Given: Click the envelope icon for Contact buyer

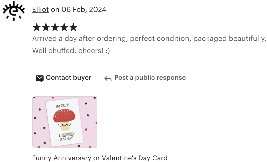Looking at the screenshot, I should 40,78.
